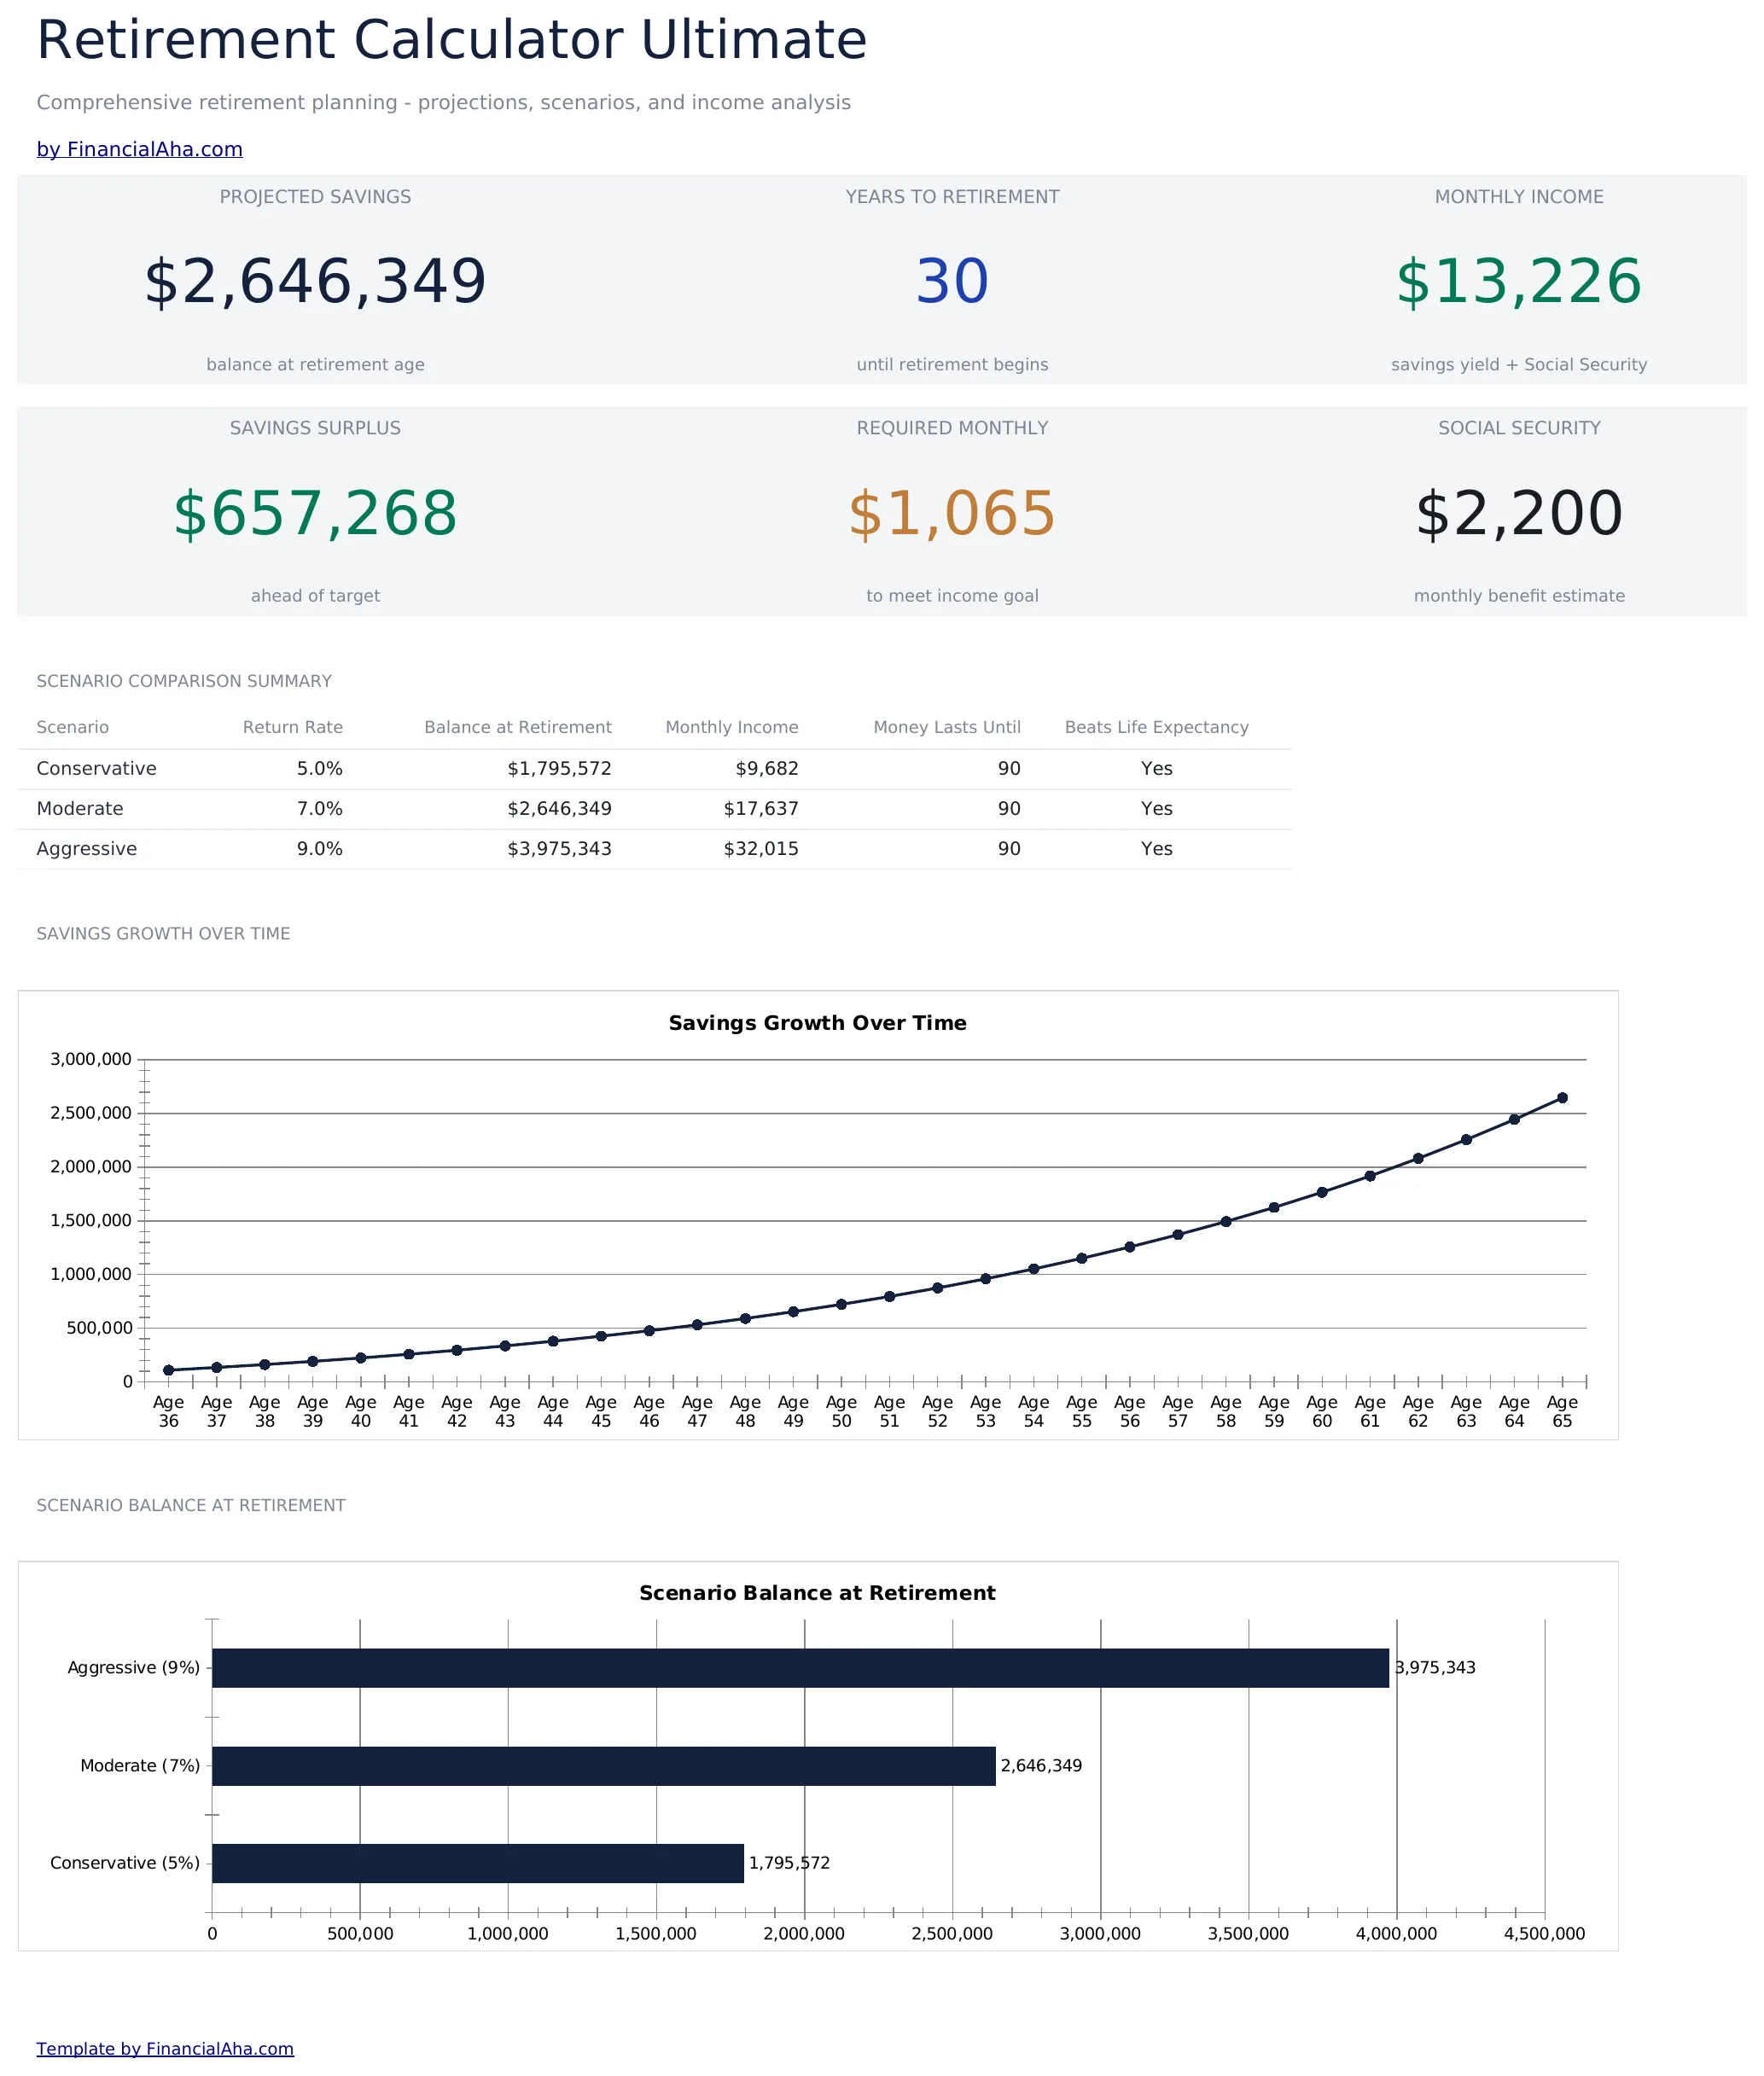This screenshot has height=2076, width=1764.
Task: Click the 'Return Rate' column header
Action: 293,727
